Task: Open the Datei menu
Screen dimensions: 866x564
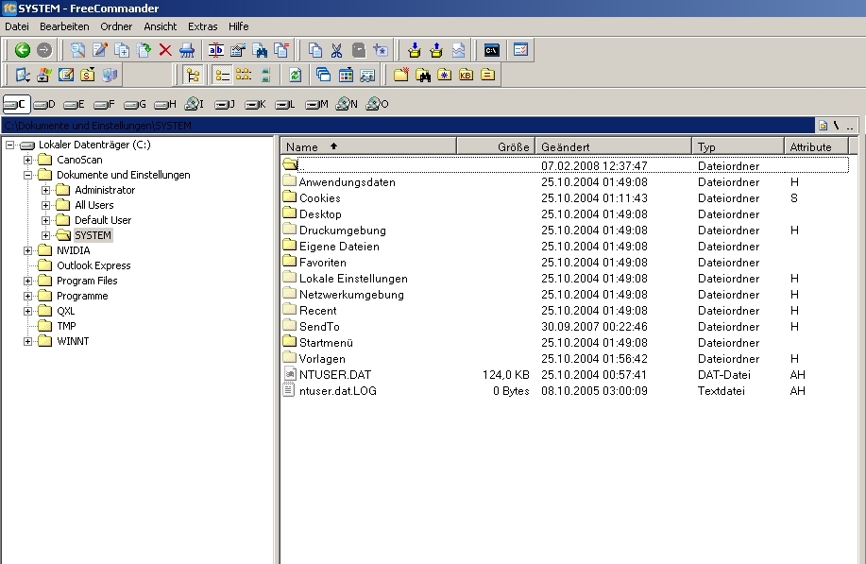Action: [x=17, y=26]
